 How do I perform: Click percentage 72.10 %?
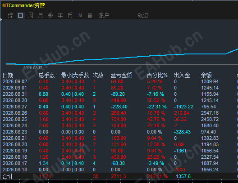[156, 125]
